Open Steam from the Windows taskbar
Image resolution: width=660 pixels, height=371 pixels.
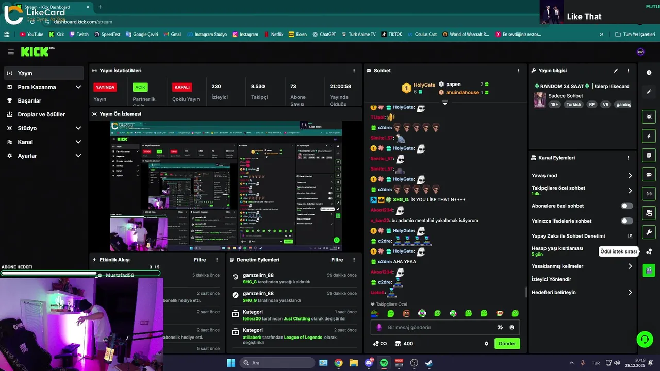pos(429,363)
